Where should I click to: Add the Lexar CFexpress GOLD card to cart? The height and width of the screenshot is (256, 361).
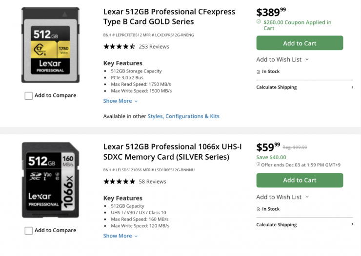300,43
